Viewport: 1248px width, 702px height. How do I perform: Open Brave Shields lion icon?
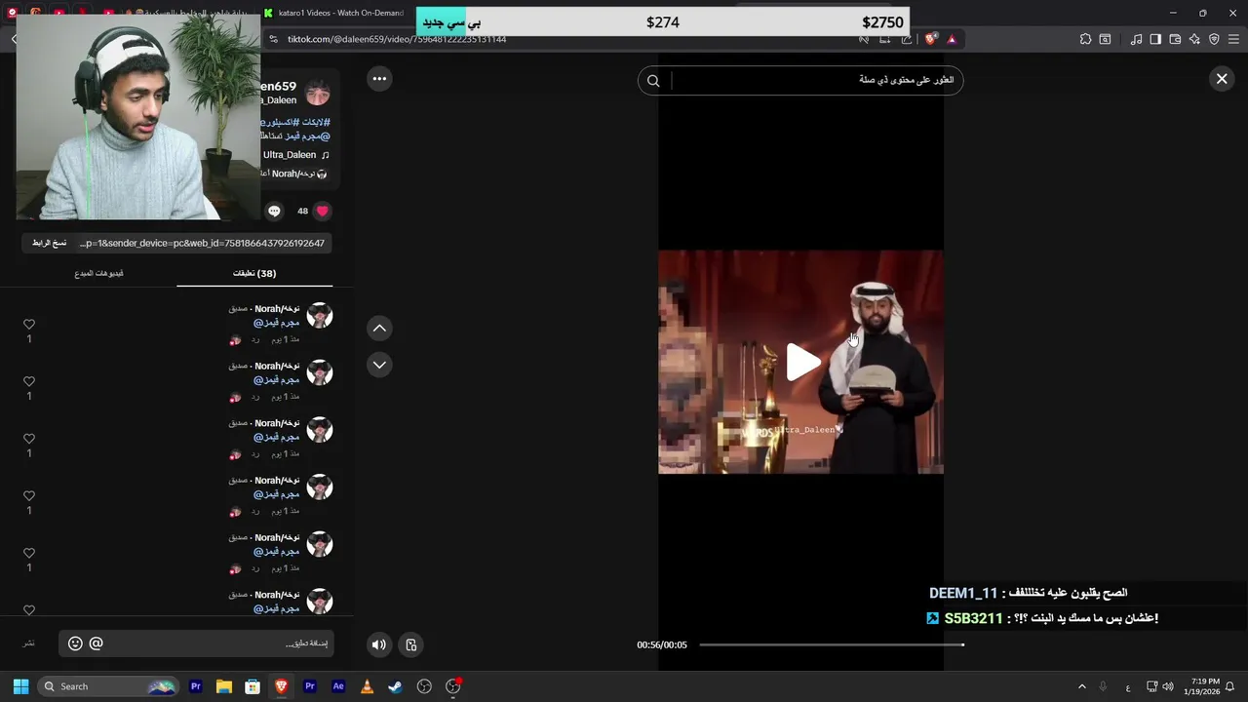(x=931, y=39)
